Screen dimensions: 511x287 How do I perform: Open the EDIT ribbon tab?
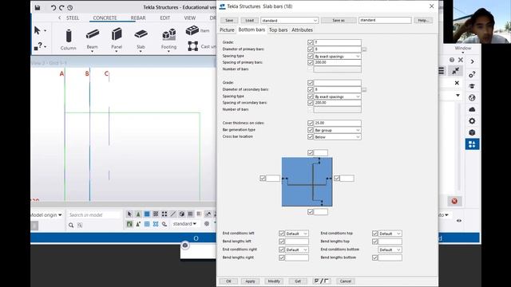(165, 18)
